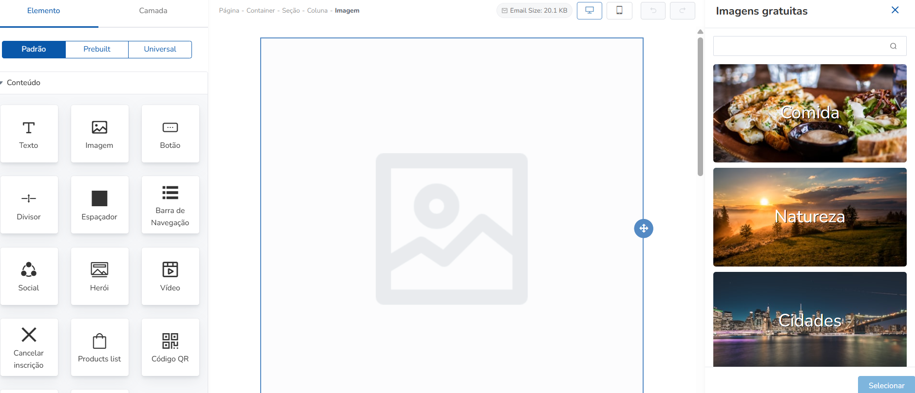Go to Coluna in breadcrumb
915x393 pixels.
(x=317, y=11)
